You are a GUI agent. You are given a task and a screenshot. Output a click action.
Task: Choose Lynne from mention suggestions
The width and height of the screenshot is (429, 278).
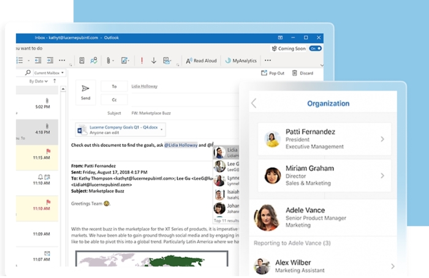(226, 181)
